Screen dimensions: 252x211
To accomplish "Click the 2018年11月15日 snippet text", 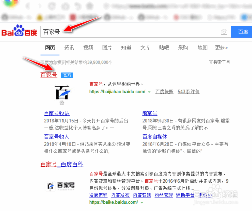I will [x=86, y=124].
